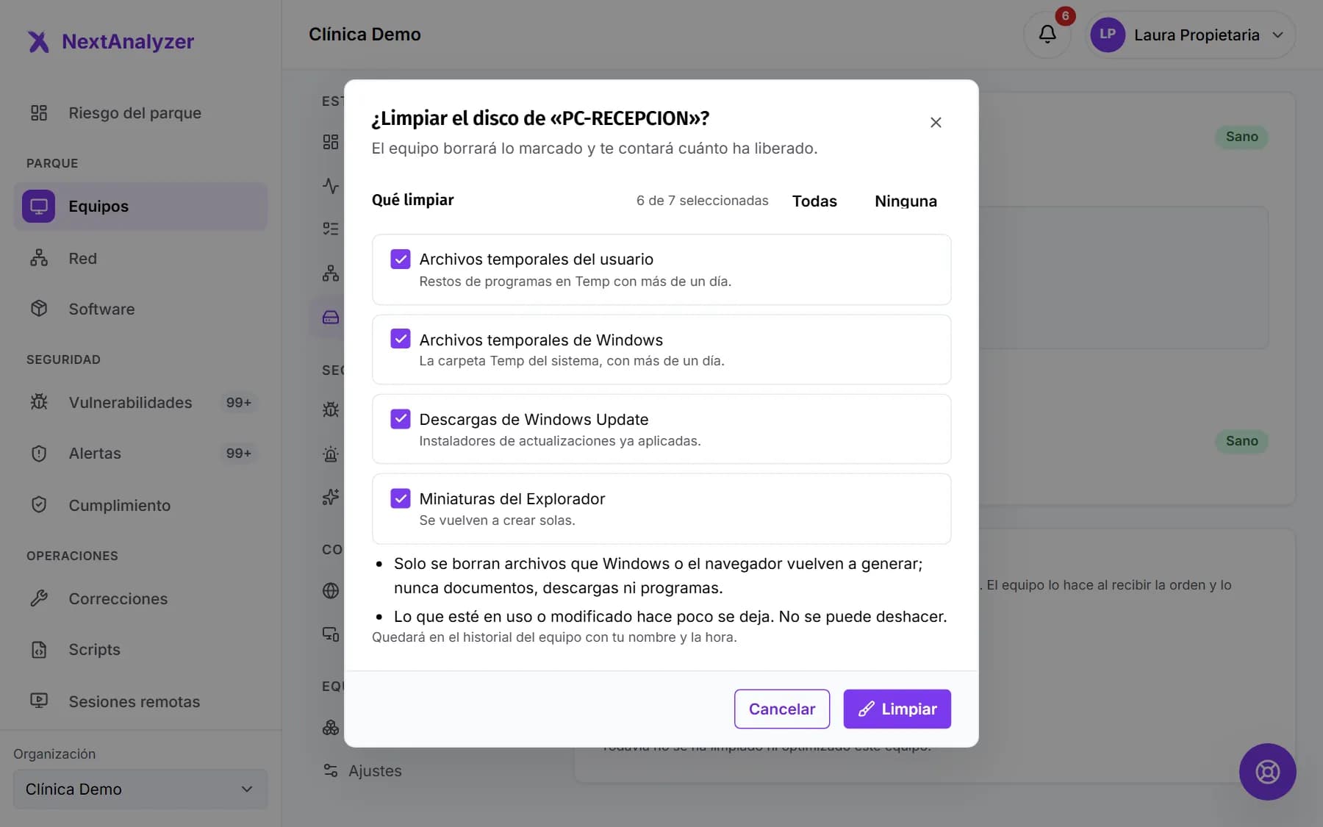Click the Clínica Demo page title
Viewport: 1323px width, 827px height.
tap(365, 35)
